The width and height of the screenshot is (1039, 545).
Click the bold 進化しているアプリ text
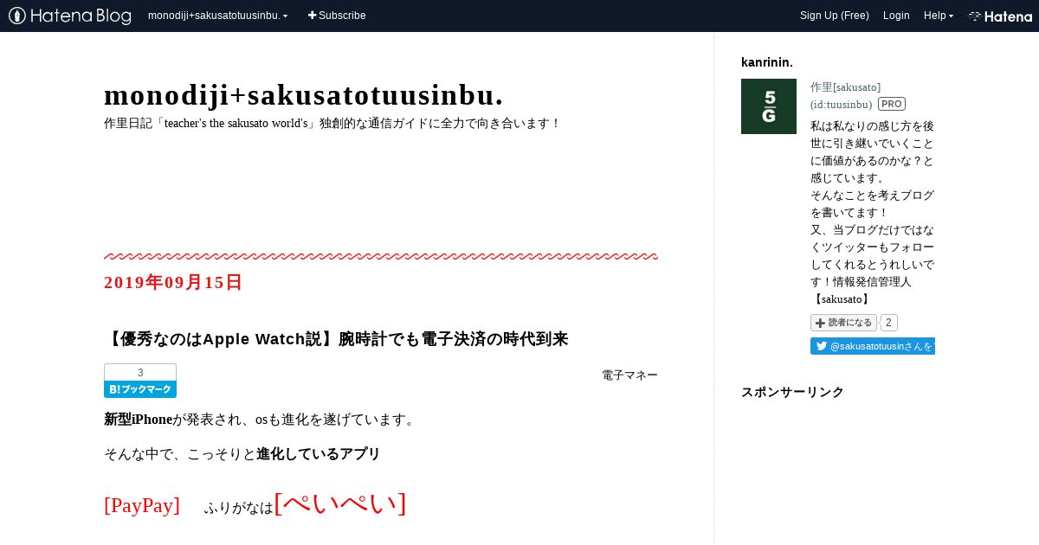point(319,453)
